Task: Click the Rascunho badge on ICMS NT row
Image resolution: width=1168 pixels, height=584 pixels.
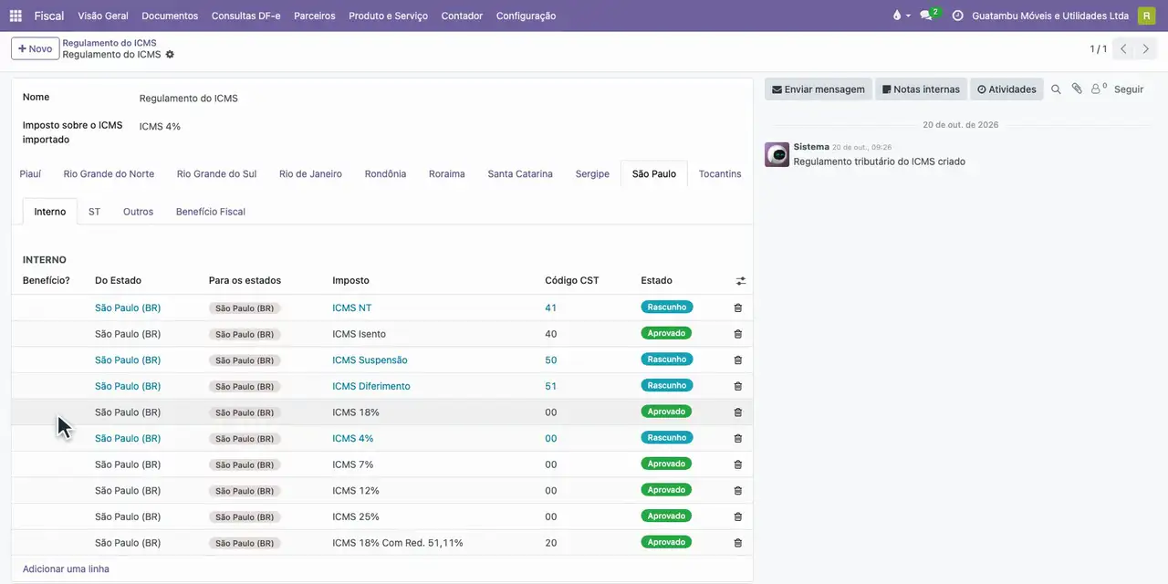Action: click(667, 308)
